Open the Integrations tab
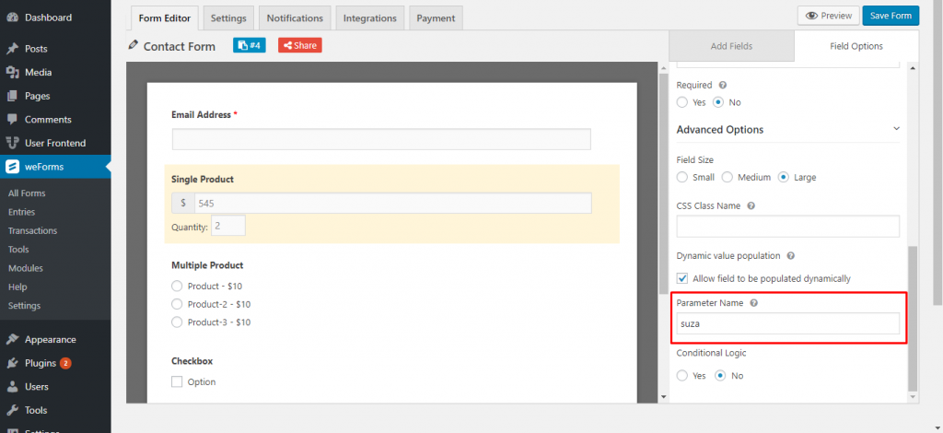 click(370, 18)
